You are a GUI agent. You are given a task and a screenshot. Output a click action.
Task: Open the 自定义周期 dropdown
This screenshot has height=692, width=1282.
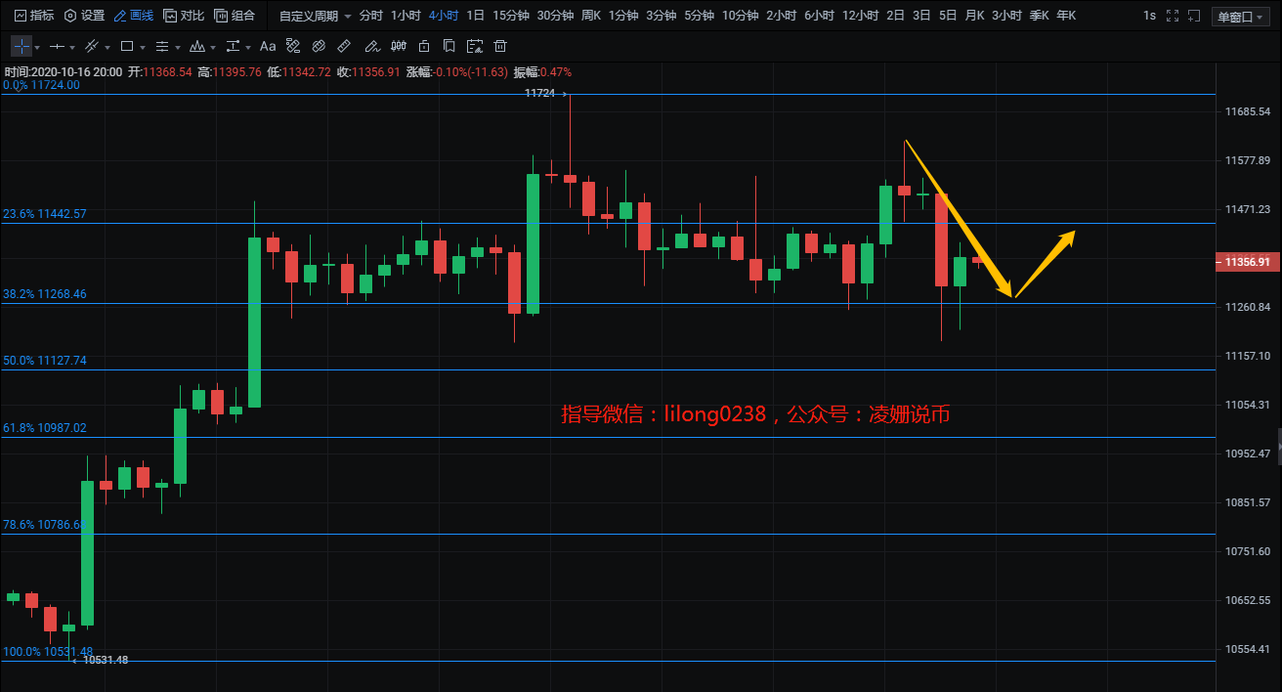click(x=315, y=16)
